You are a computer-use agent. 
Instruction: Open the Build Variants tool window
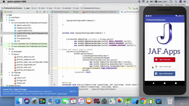coord(1,69)
